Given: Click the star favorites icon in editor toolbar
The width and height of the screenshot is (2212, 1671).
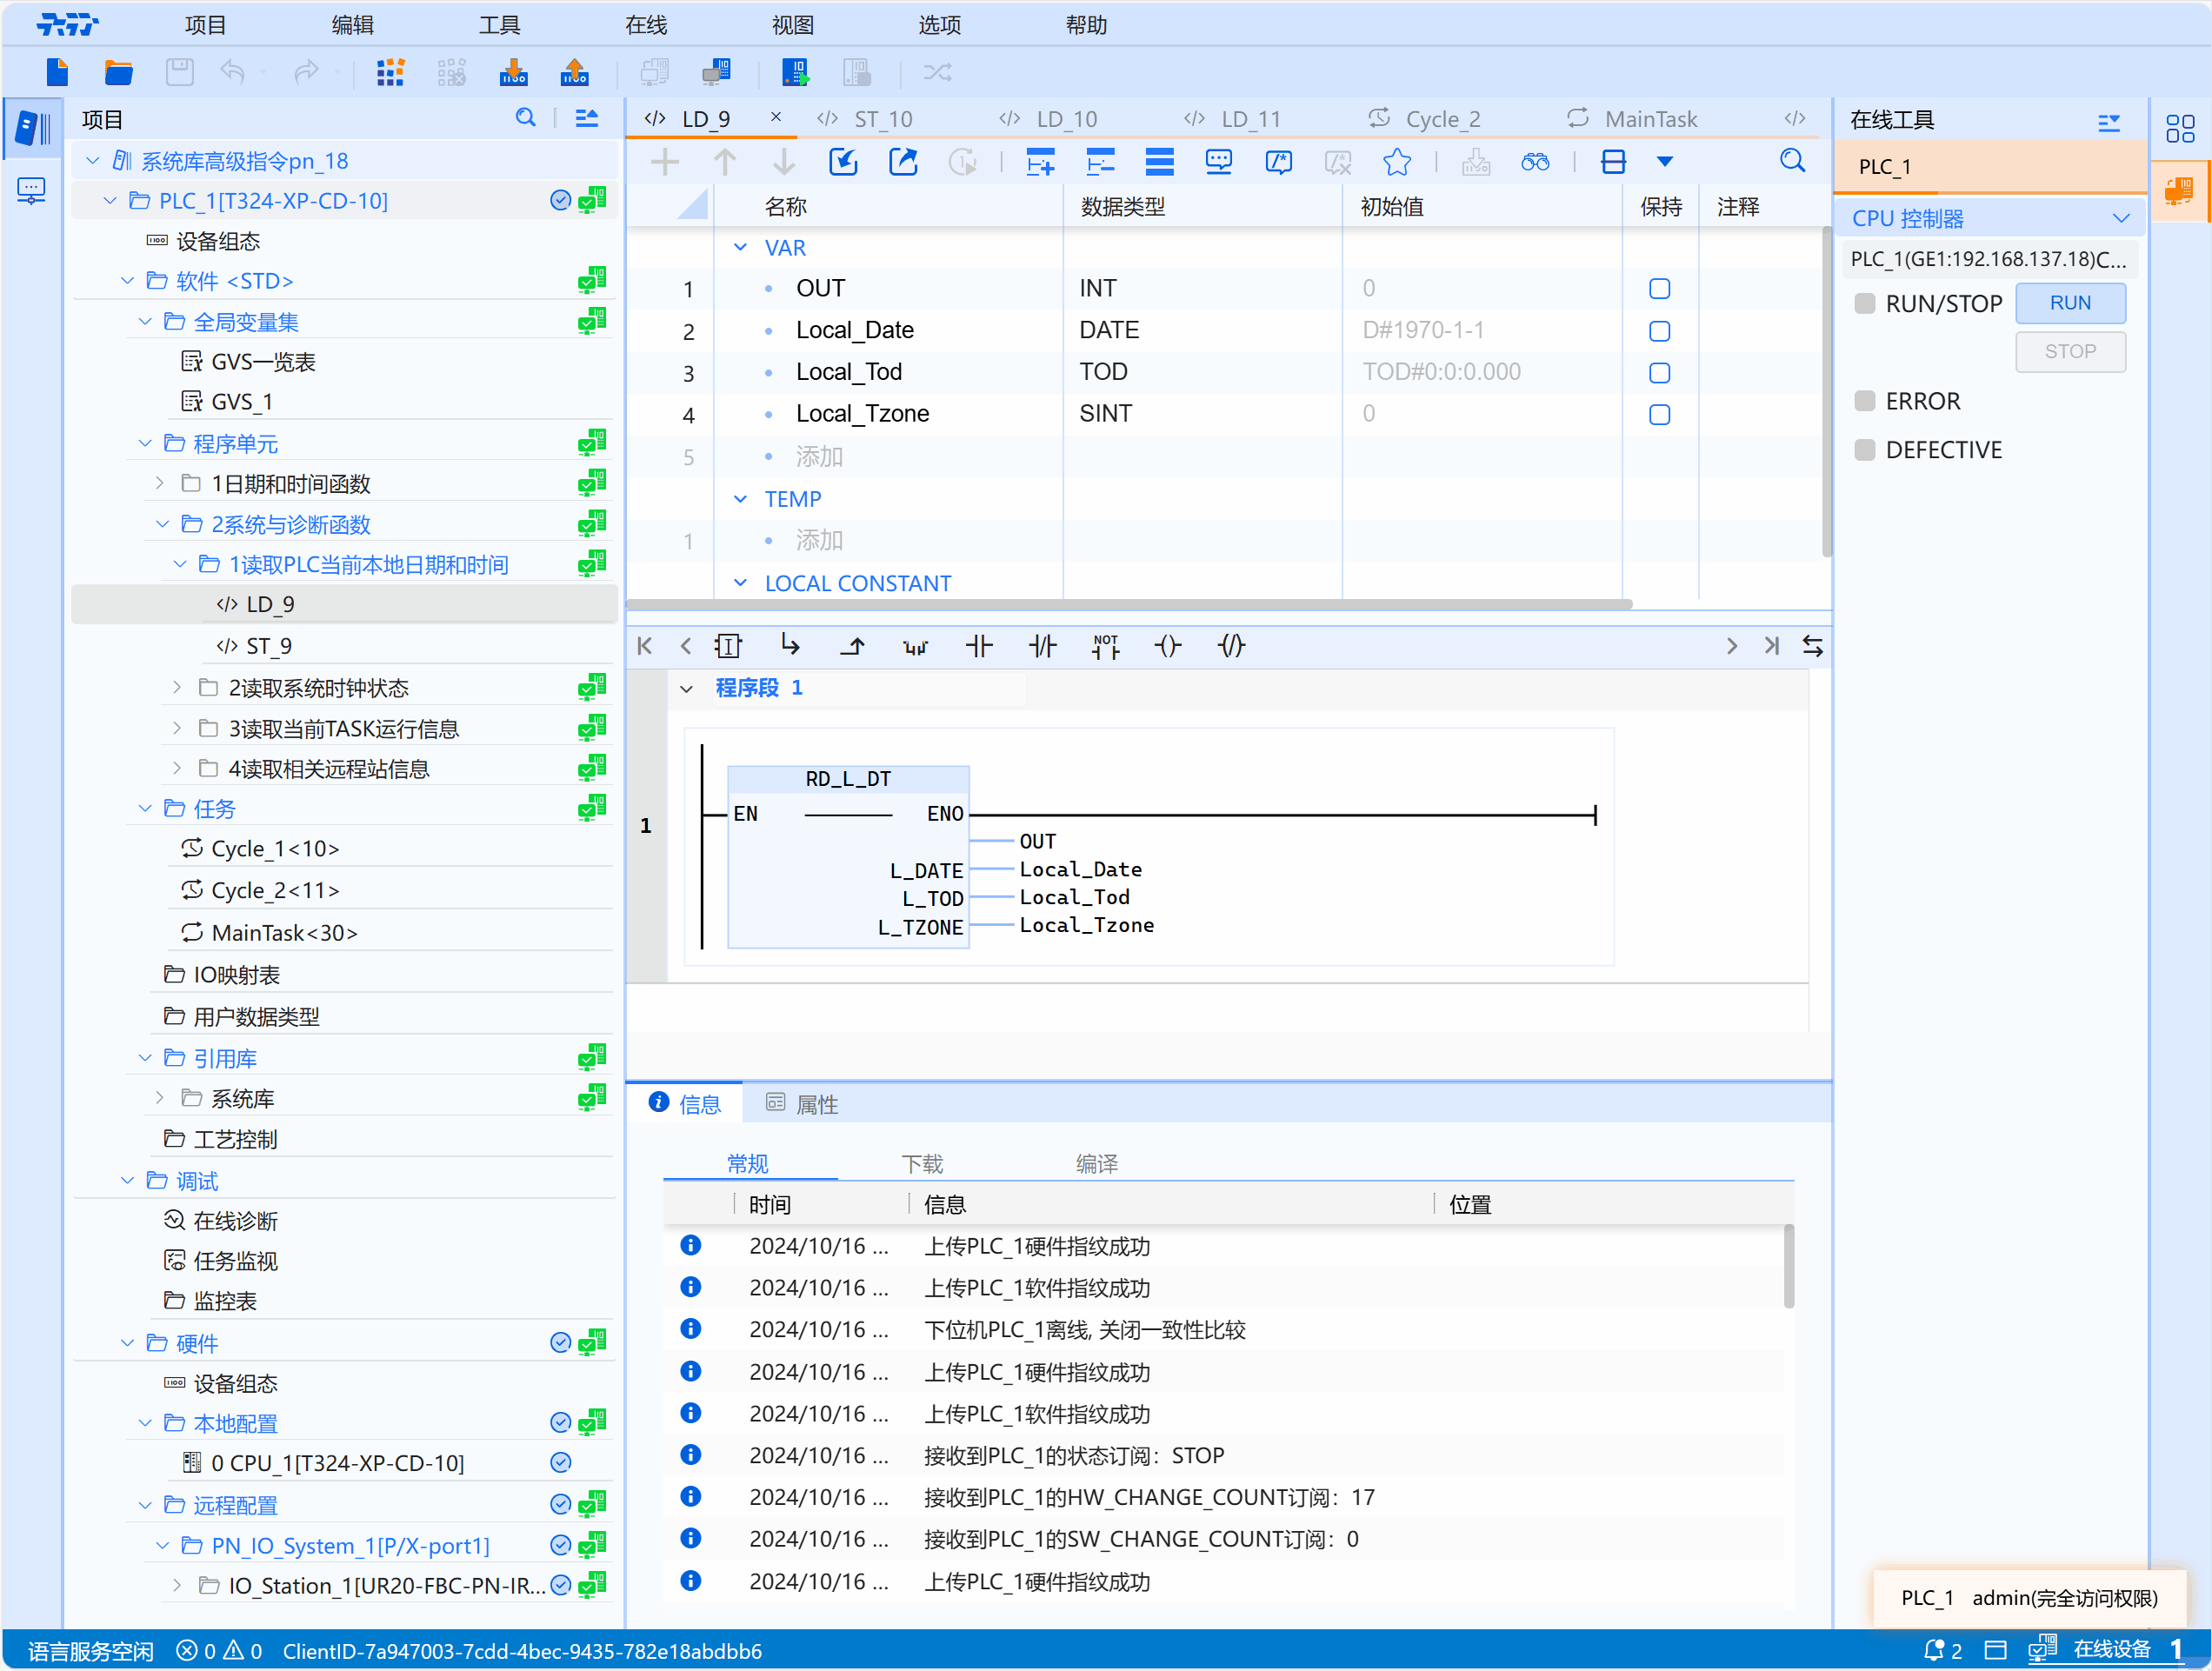Looking at the screenshot, I should click(1396, 162).
